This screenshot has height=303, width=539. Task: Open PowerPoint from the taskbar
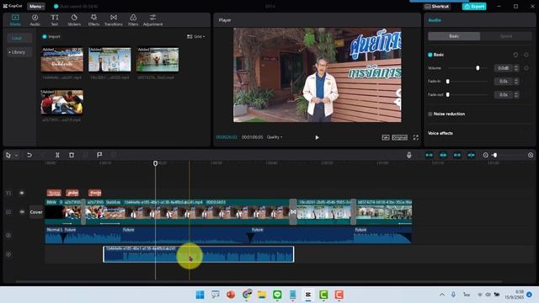coord(231,295)
